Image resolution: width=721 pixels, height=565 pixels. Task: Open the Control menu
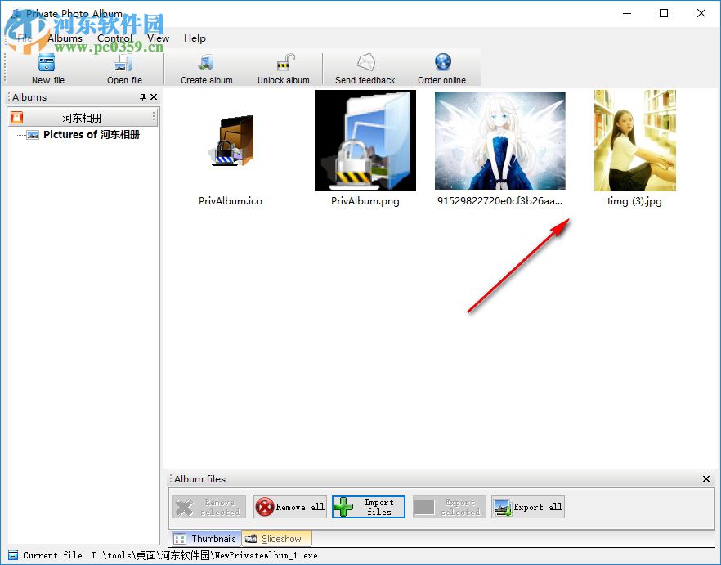pos(114,38)
